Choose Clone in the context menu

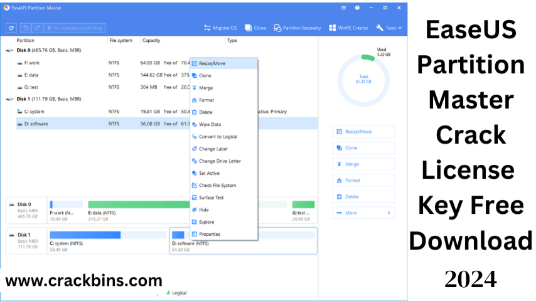coord(223,75)
